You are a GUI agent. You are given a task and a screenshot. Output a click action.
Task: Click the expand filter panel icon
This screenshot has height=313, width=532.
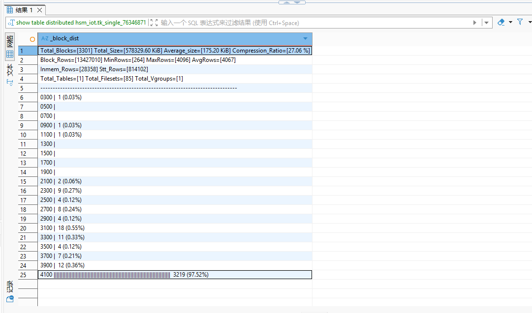click(154, 23)
